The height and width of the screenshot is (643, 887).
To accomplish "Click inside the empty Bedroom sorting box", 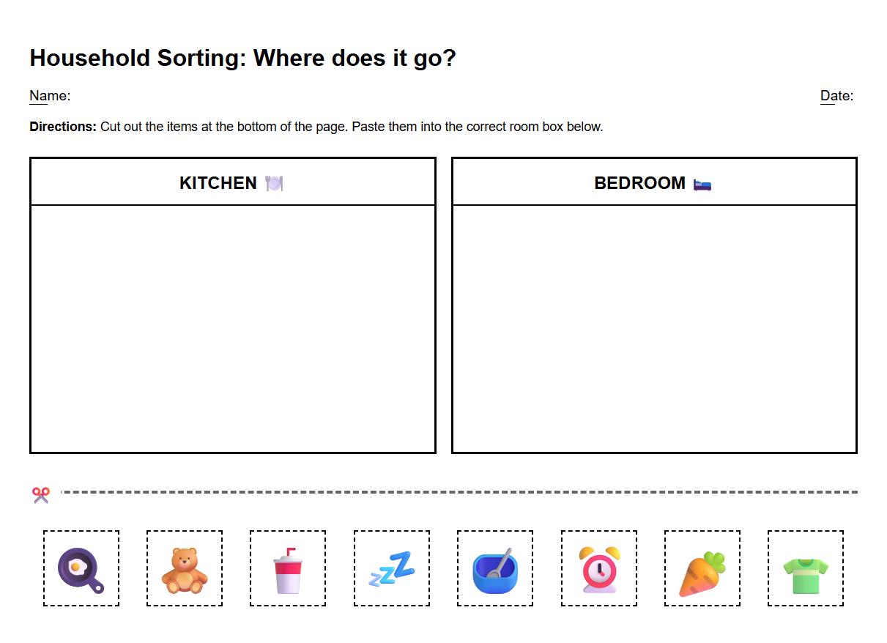I will [x=654, y=328].
